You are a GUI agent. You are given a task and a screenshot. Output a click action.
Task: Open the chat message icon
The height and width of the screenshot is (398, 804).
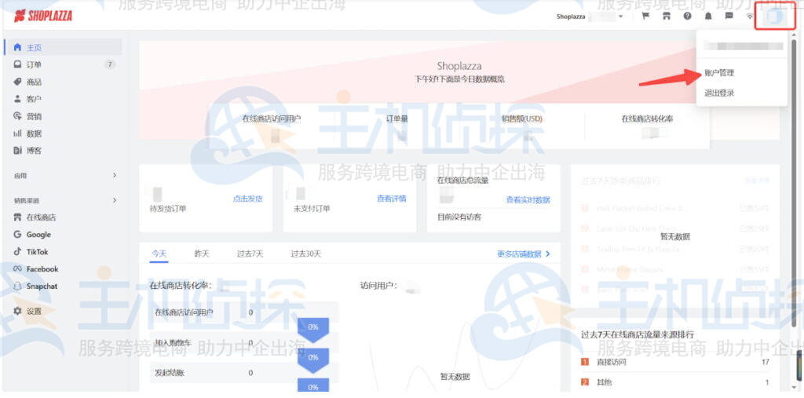729,16
